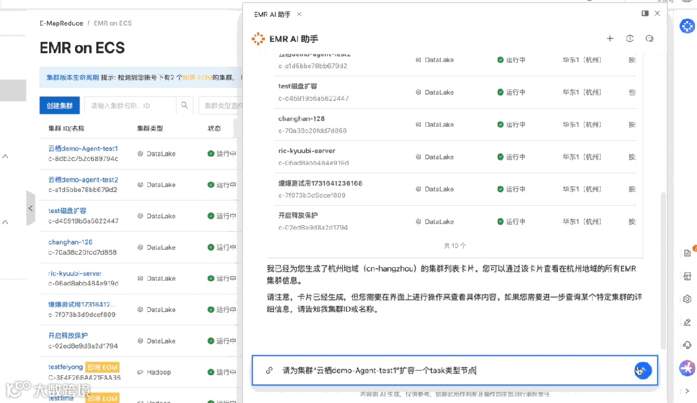Open cluster testfeiyong link
The width and height of the screenshot is (697, 403).
point(65,367)
